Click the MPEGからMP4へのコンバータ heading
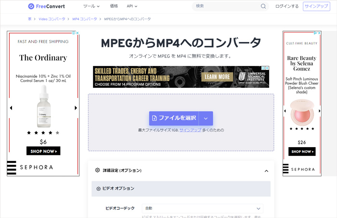337x218 pixels. coord(181,43)
